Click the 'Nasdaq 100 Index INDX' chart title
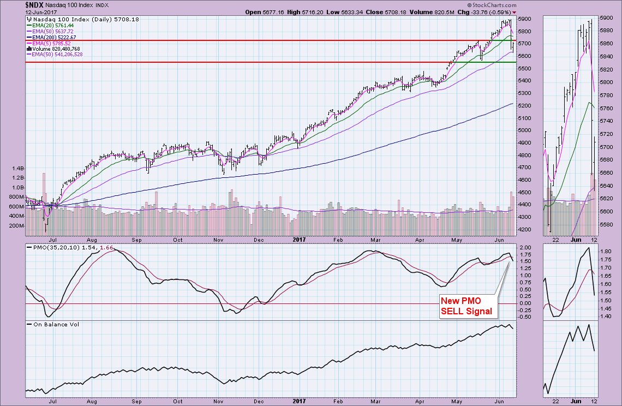Image resolution: width=622 pixels, height=406 pixels. 76,5
